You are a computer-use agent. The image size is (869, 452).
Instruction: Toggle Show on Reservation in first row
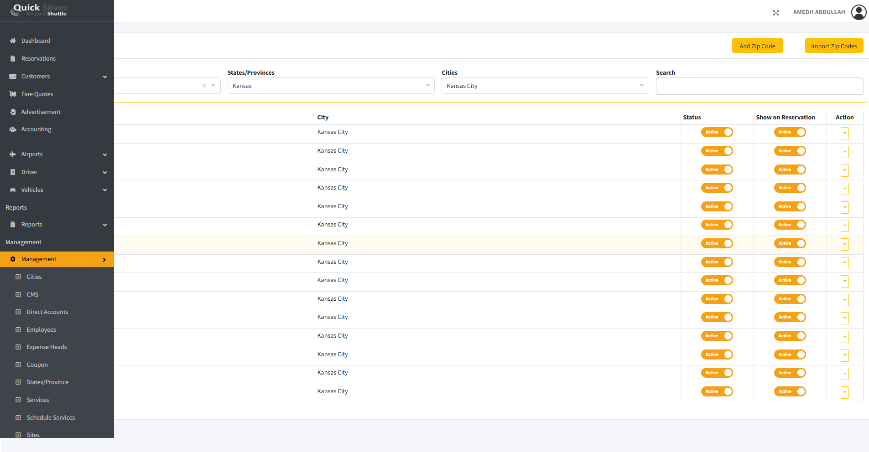point(790,133)
